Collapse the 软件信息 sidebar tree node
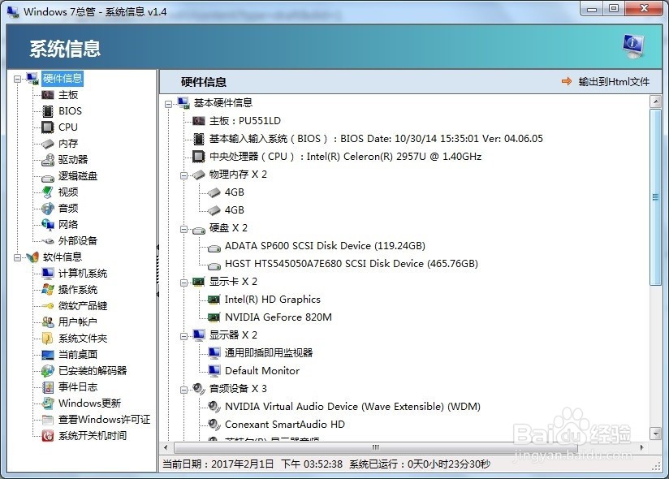The height and width of the screenshot is (479, 669). tap(17, 257)
